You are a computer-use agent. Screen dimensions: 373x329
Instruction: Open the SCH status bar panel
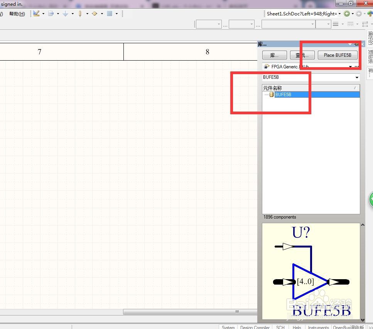point(280,327)
